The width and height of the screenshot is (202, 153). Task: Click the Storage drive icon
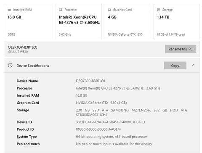click(159, 10)
